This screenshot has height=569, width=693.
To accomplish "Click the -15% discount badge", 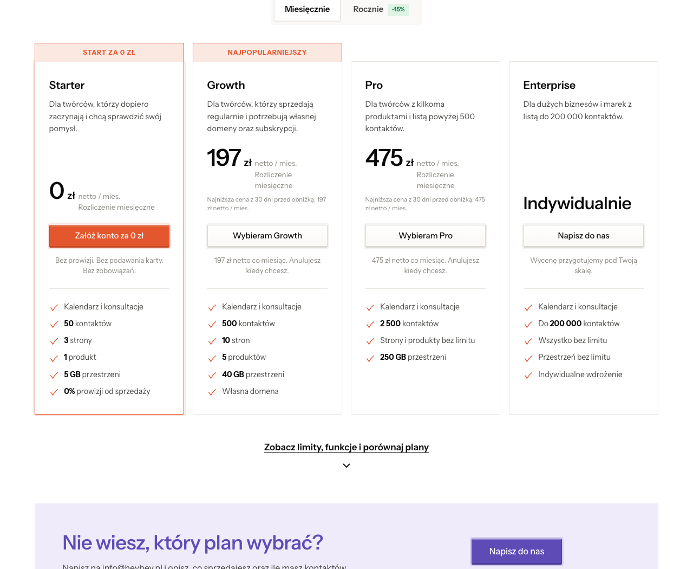I will (x=398, y=9).
